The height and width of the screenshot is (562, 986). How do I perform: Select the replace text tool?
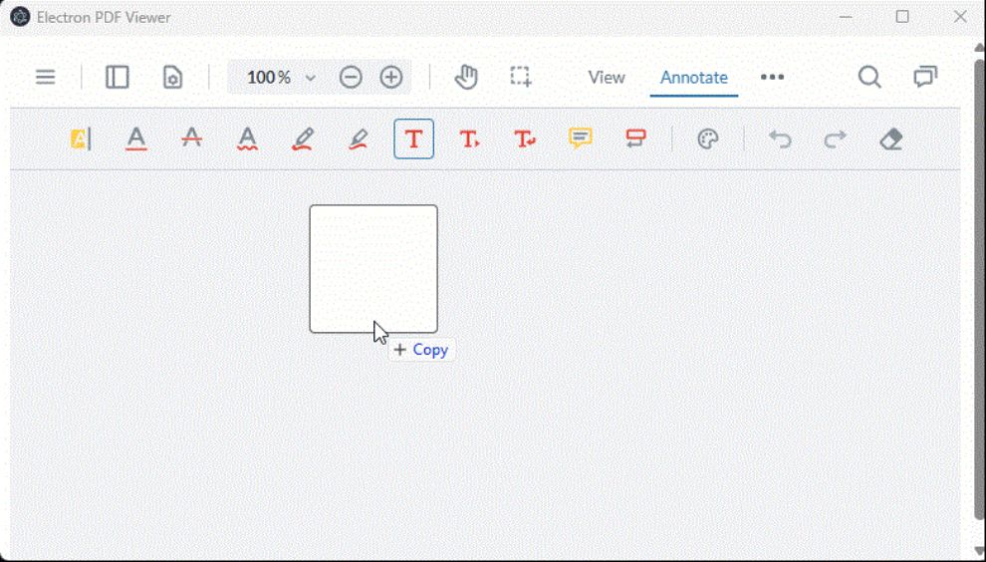525,139
